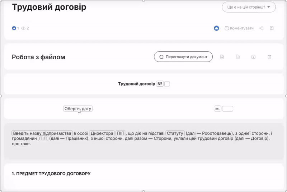Click the employer "ПІП" field after Директора
This screenshot has width=287, height=192.
coord(121,133)
